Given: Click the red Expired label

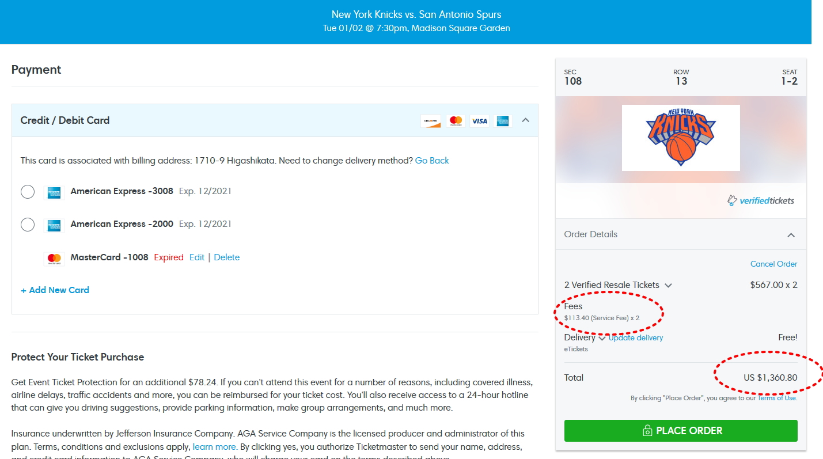Looking at the screenshot, I should (x=169, y=257).
